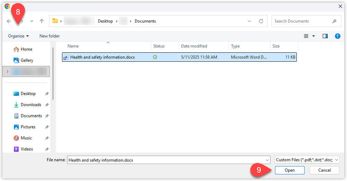Change view with the list view icon
This screenshot has height=181, width=347.
[x=306, y=36]
